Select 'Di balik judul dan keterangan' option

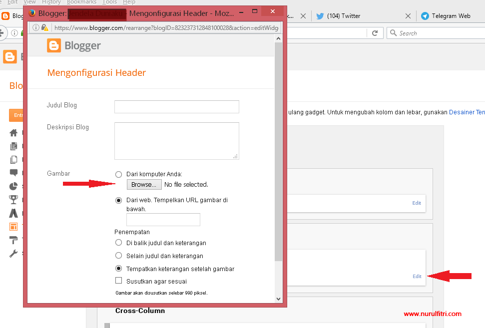(x=118, y=243)
